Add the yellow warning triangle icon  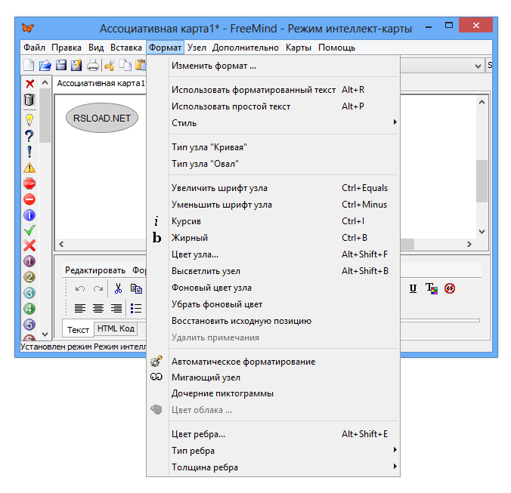pyautogui.click(x=29, y=168)
